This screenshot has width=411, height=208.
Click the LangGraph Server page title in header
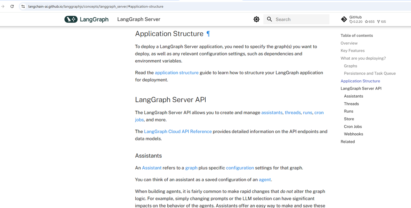[x=139, y=19]
